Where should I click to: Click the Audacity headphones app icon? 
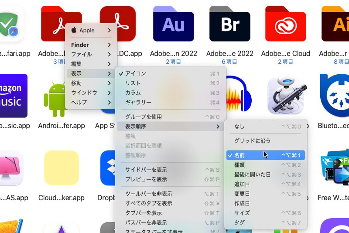coord(239,94)
